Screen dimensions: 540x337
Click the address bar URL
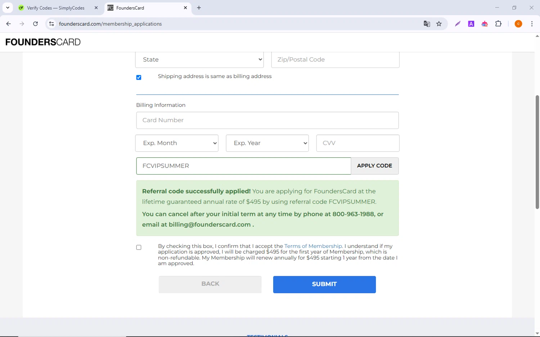coord(111,24)
